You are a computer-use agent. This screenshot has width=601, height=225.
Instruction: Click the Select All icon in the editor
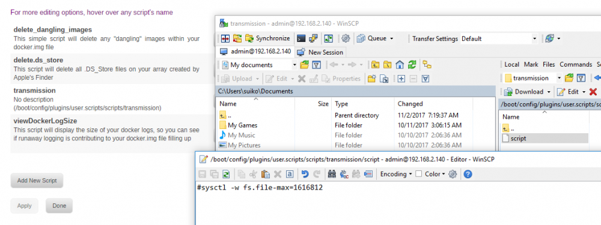coord(290,174)
